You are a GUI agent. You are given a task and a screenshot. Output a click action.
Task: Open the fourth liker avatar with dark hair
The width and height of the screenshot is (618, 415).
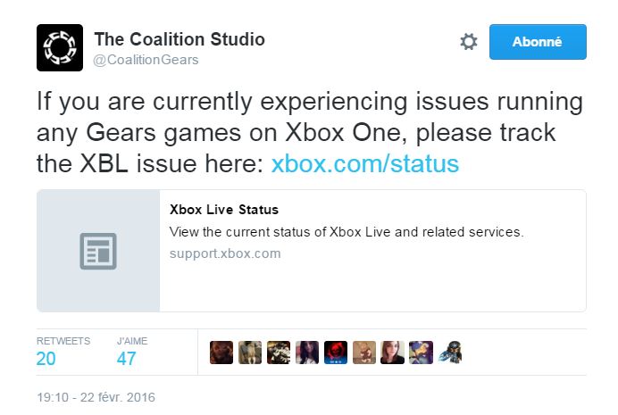click(307, 353)
